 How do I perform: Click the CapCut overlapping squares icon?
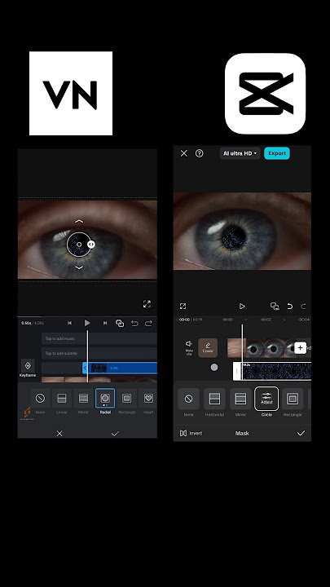(275, 307)
